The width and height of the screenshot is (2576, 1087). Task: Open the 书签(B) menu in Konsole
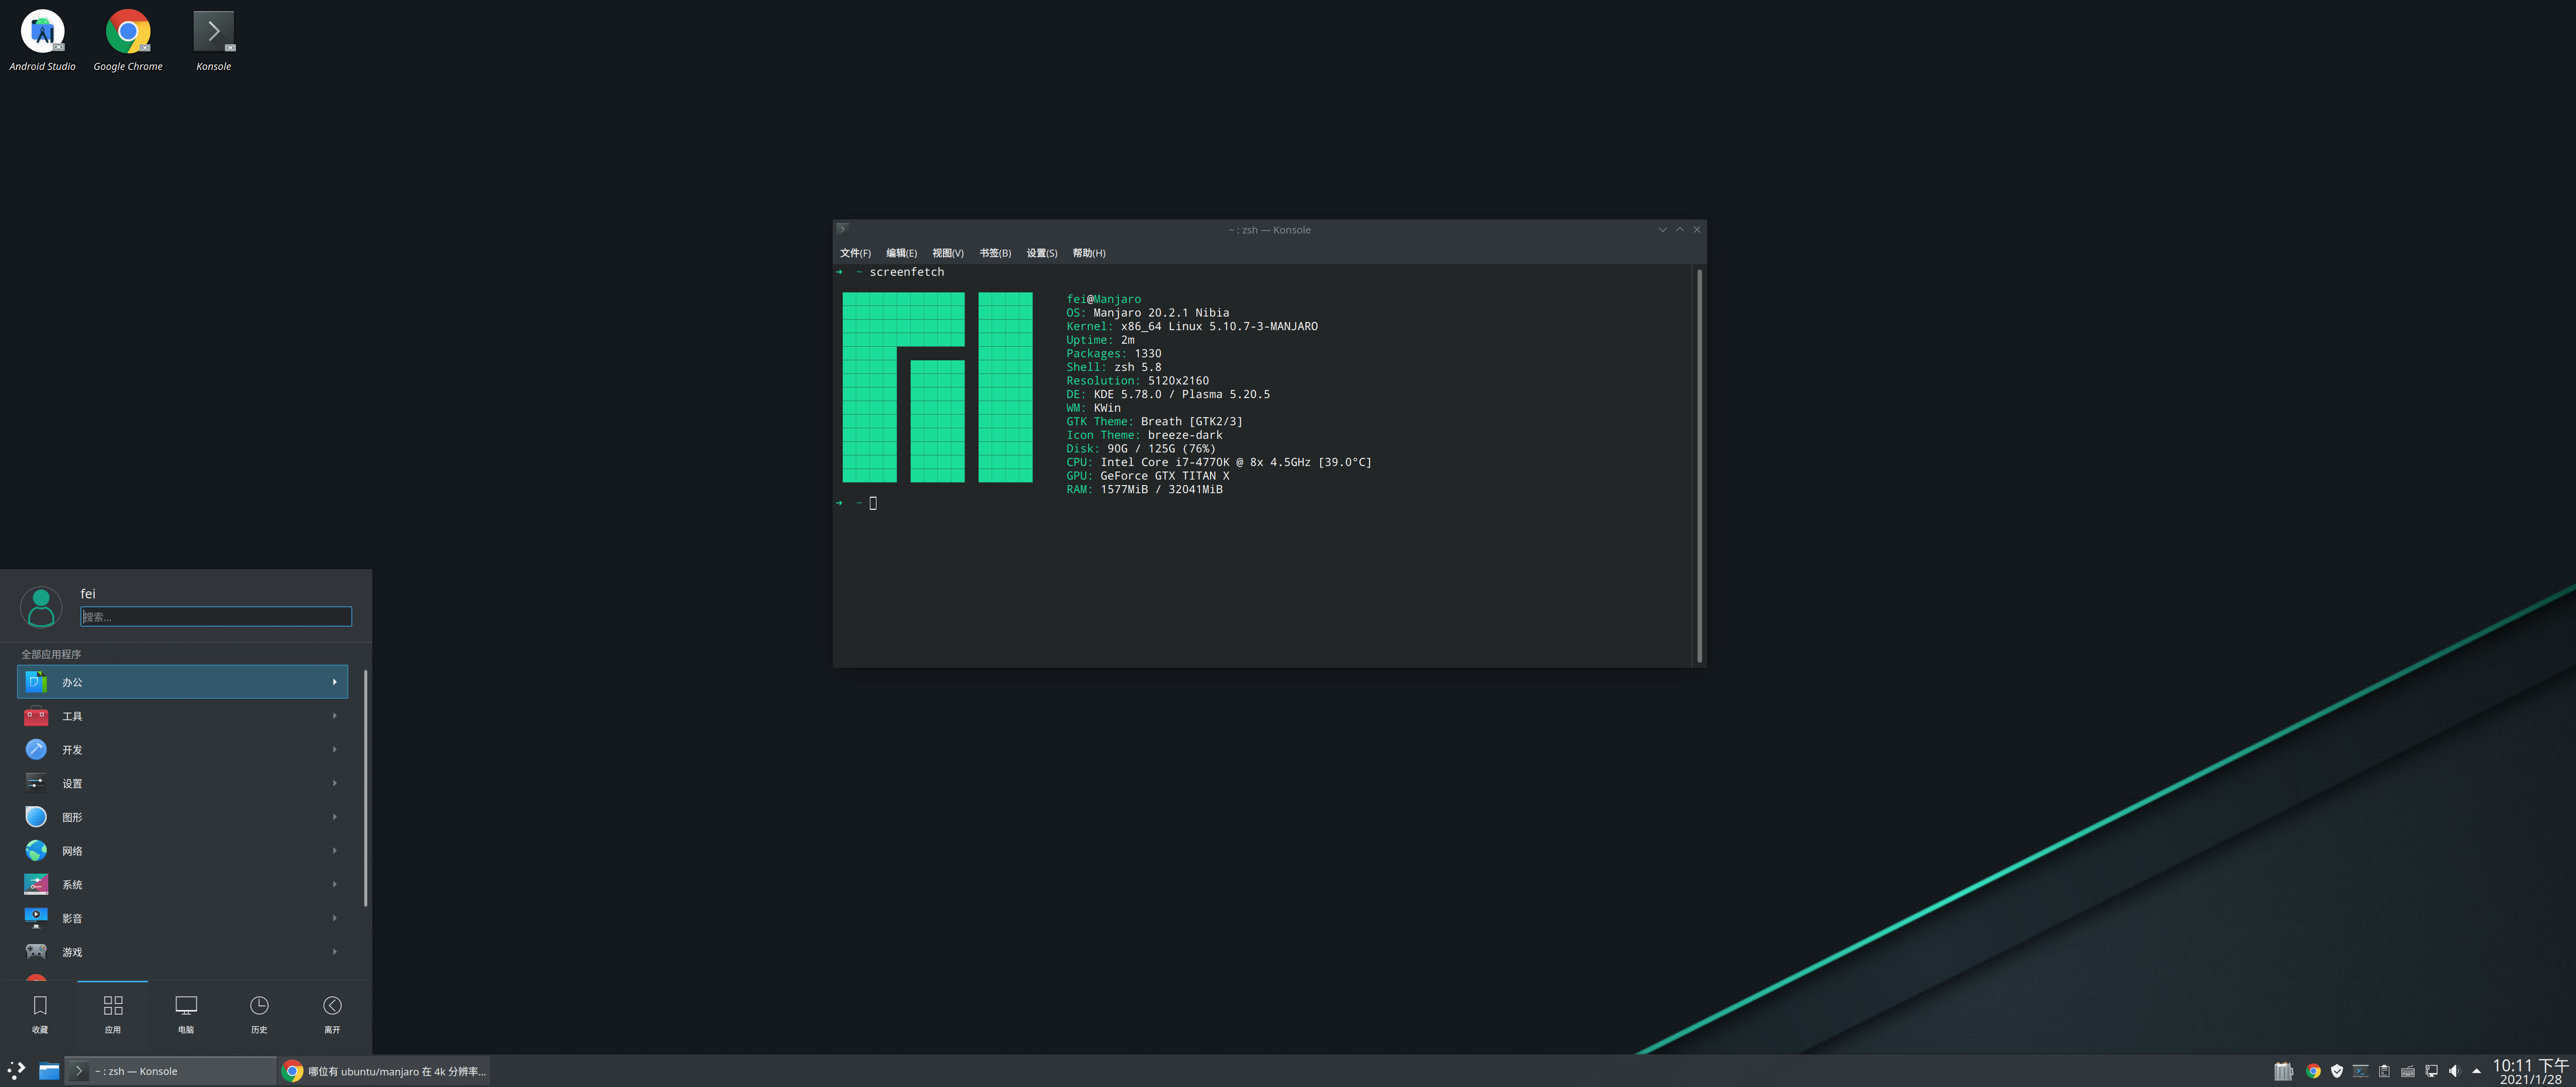click(995, 253)
